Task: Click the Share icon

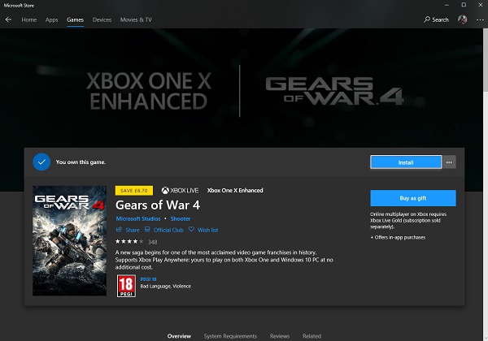Action: pos(119,230)
